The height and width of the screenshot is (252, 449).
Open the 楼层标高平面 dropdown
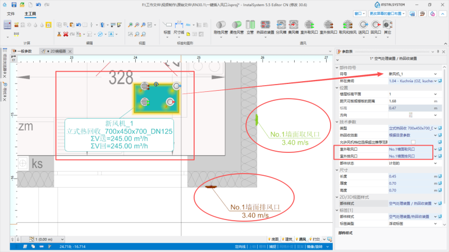click(436, 94)
